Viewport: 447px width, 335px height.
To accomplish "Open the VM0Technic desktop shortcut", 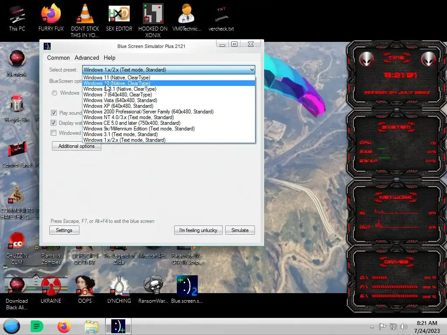I will 187,17.
